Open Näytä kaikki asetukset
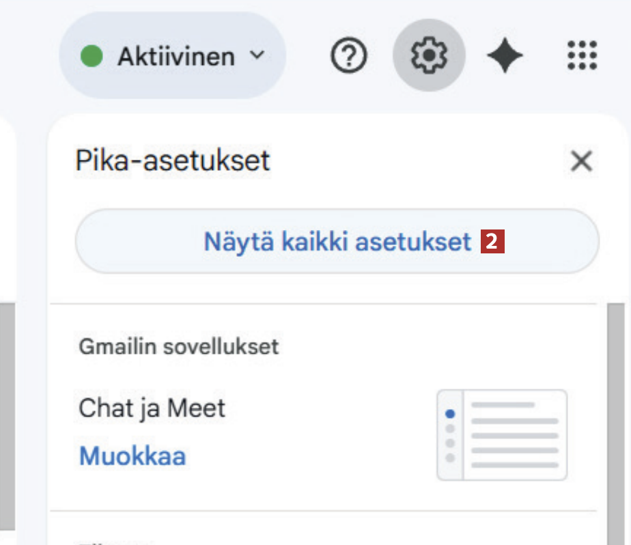Image resolution: width=631 pixels, height=545 pixels. pyautogui.click(x=337, y=242)
